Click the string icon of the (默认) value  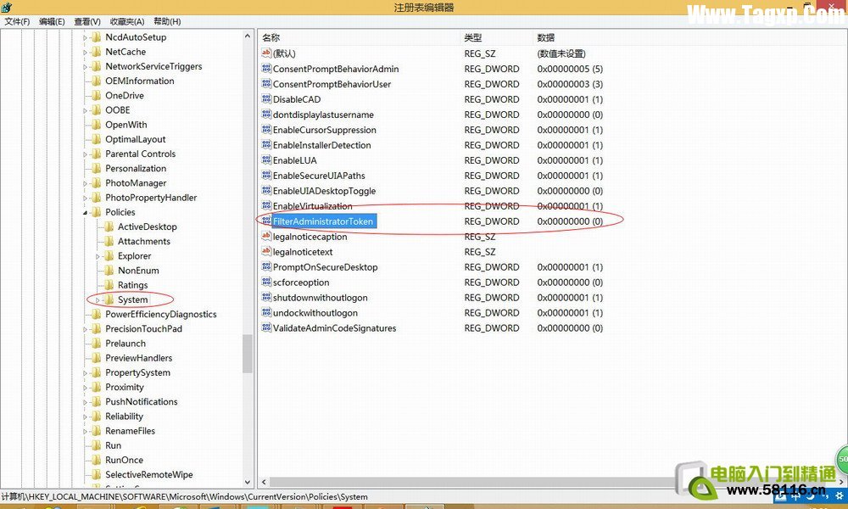pos(266,53)
